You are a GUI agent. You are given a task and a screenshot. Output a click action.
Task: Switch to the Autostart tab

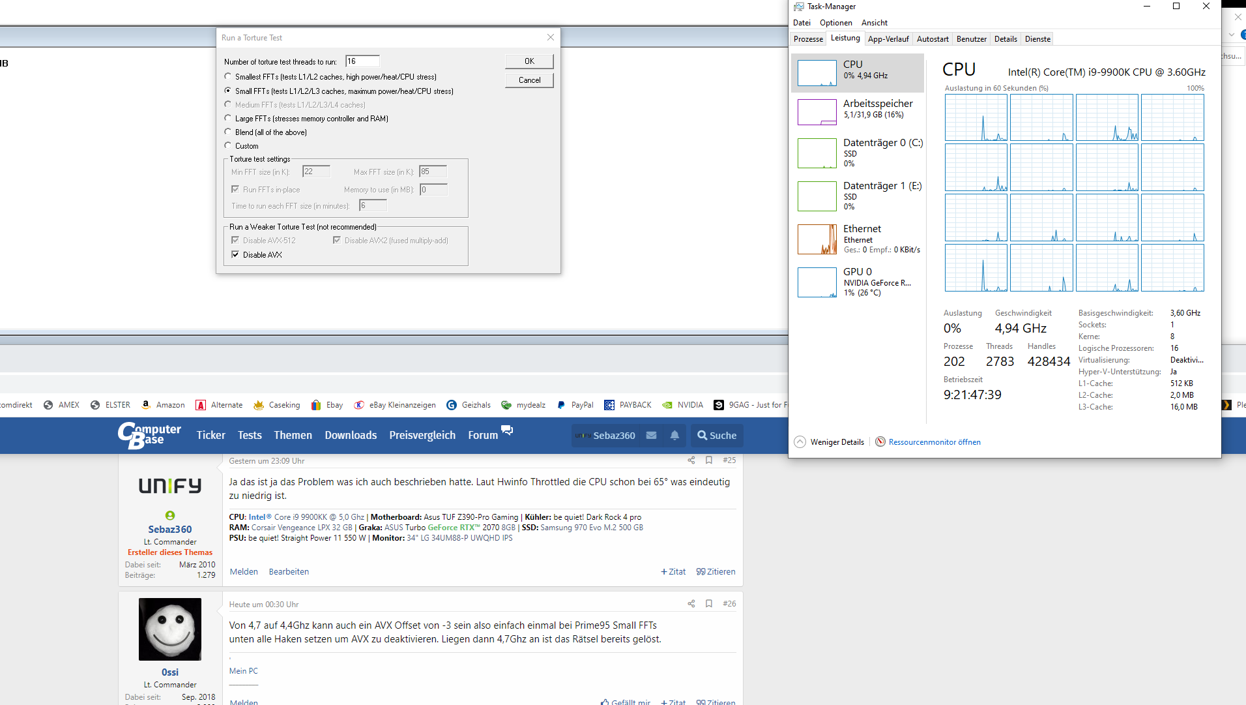(933, 39)
